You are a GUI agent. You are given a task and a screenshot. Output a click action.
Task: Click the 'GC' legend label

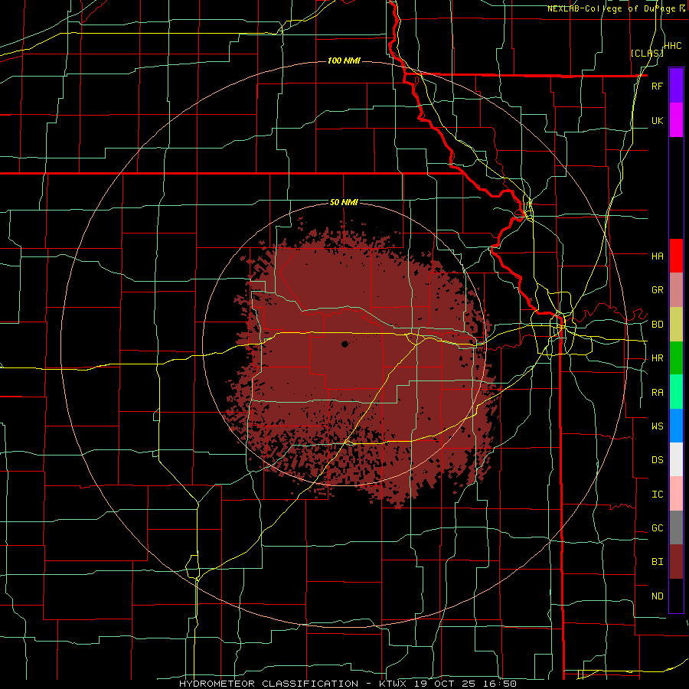click(657, 528)
